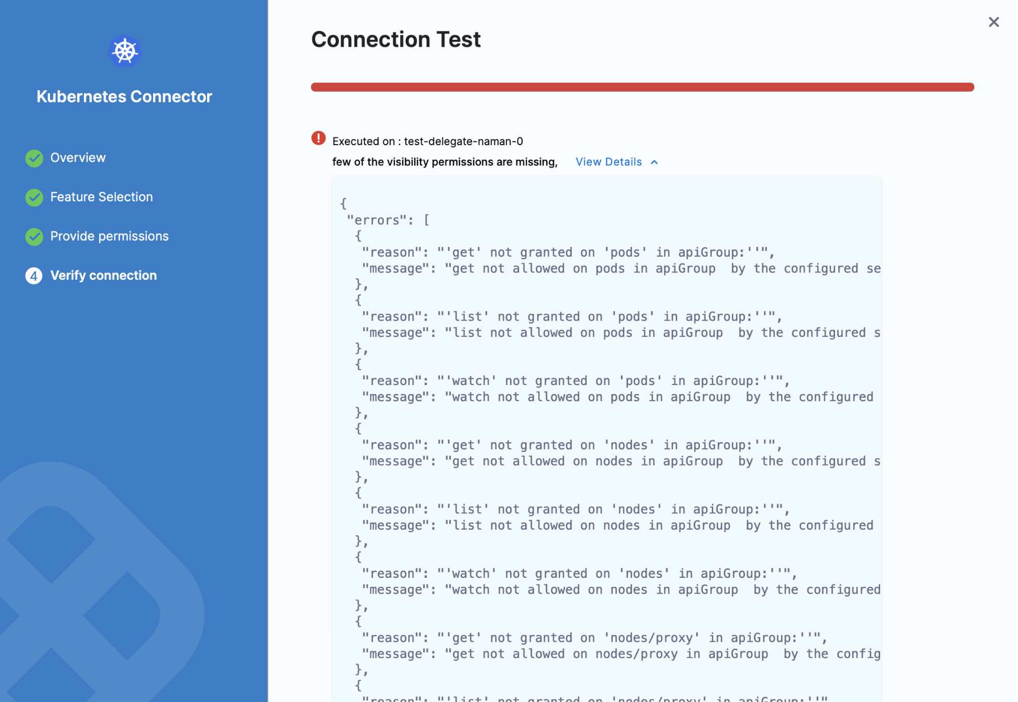Click the red error exclamation icon
Viewport: 1018px width, 702px height.
pos(318,138)
